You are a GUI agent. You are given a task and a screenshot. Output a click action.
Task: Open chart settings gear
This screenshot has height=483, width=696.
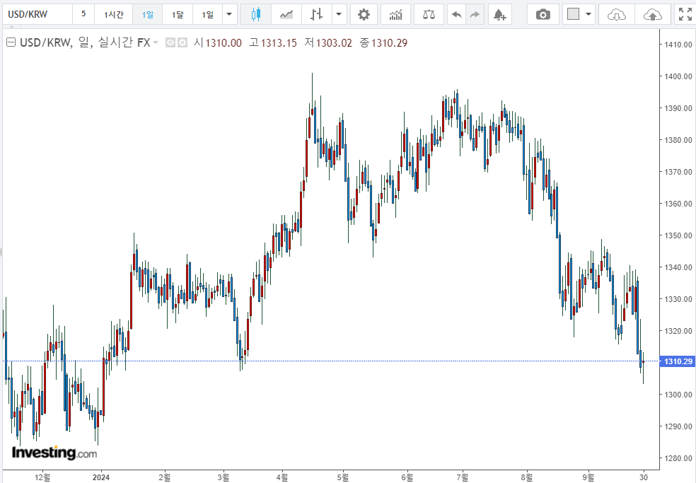point(364,15)
